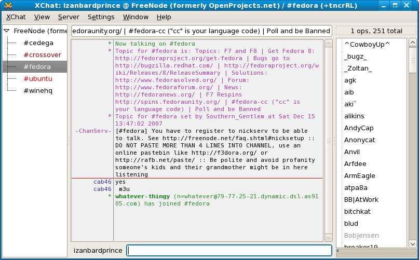Click the XChat icon in the title bar
Screen dimensions: 419x260
7,6
